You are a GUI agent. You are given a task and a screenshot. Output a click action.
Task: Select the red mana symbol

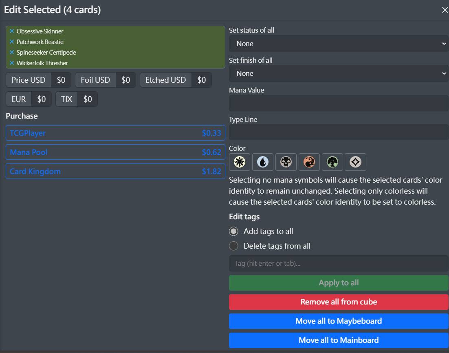click(x=309, y=162)
